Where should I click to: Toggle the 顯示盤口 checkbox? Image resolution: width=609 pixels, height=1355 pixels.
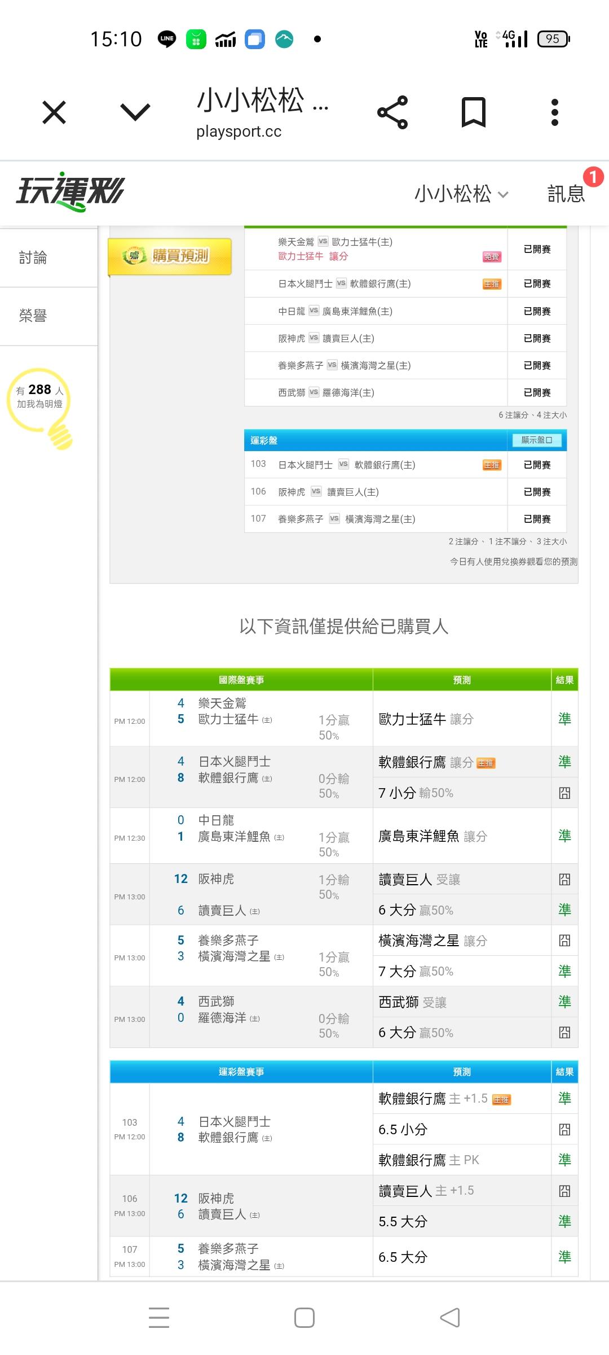[x=537, y=440]
